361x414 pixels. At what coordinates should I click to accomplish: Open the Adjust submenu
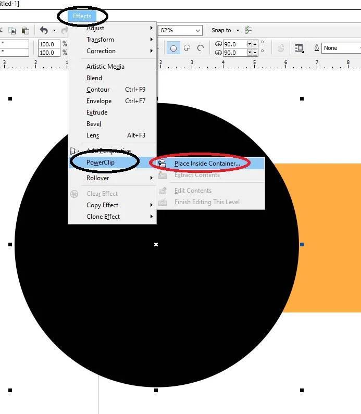pyautogui.click(x=113, y=28)
